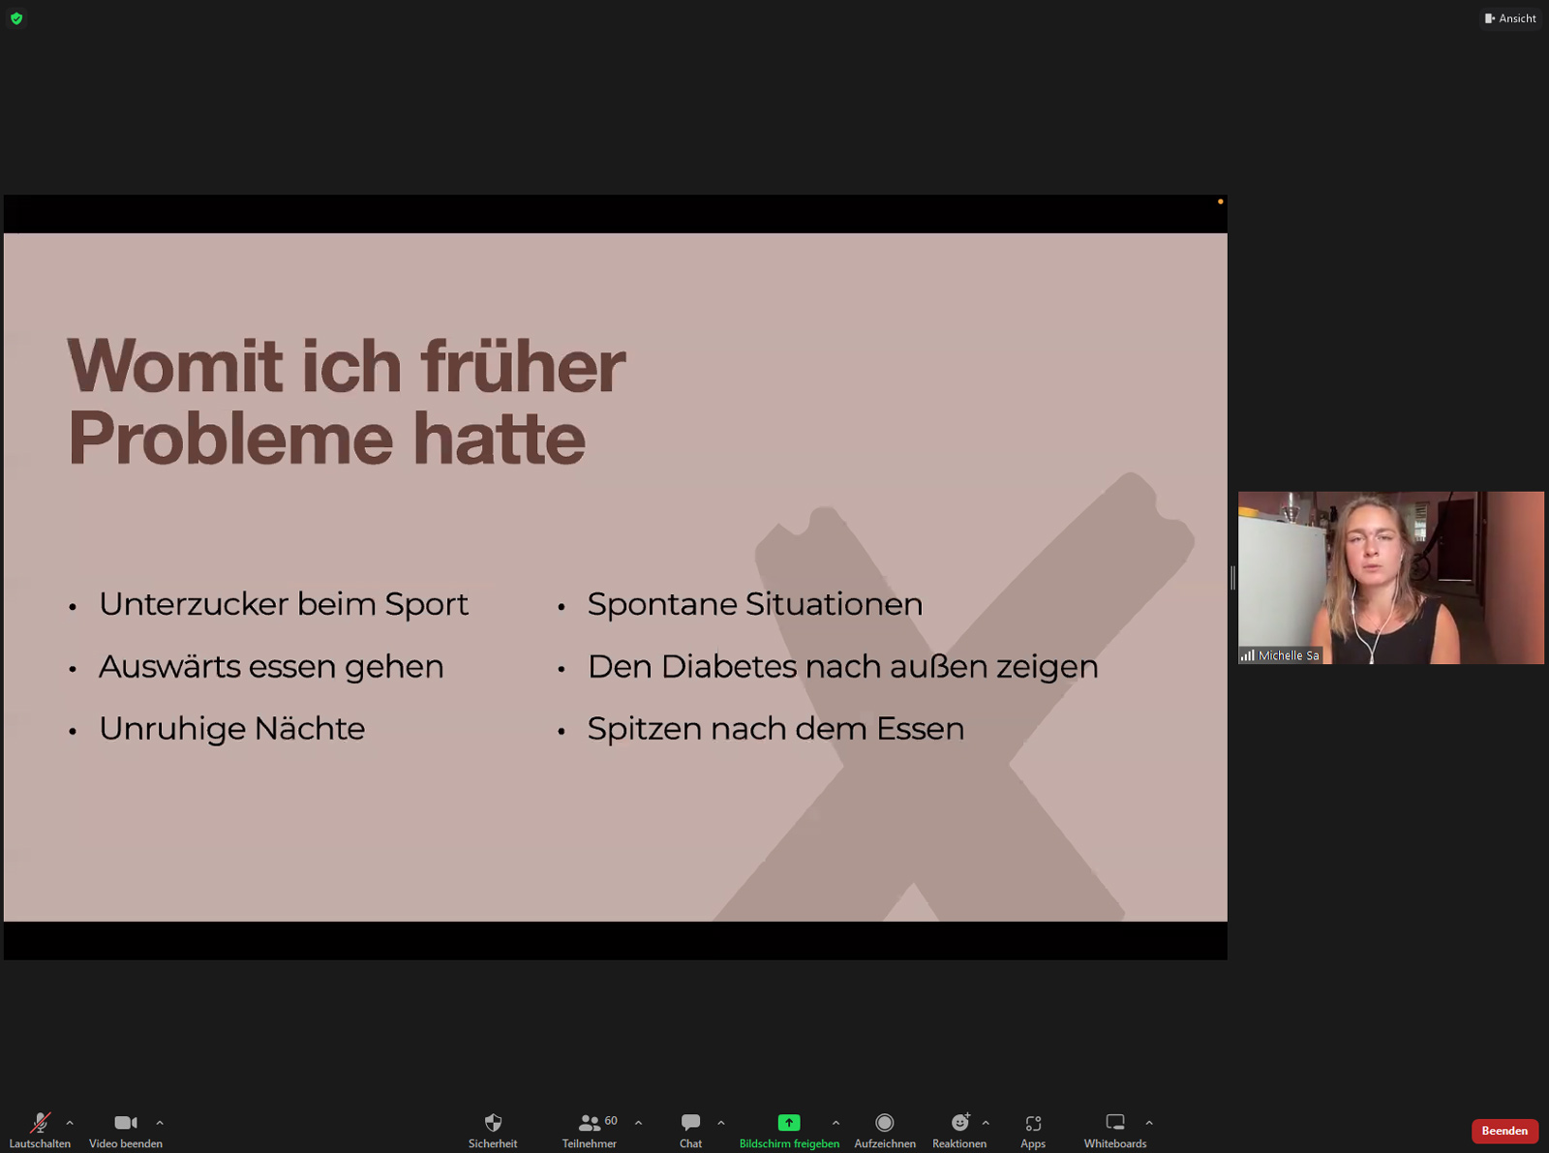Expand share options arrow beside Bildschirm freigeben
1549x1153 pixels.
point(835,1123)
